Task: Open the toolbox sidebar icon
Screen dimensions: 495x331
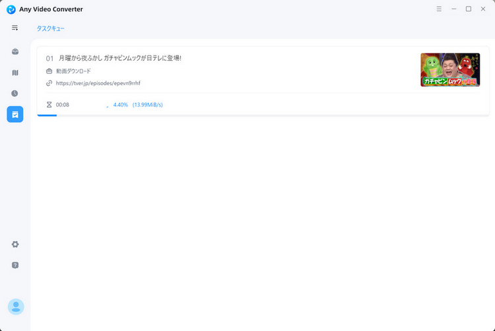Action: point(15,52)
